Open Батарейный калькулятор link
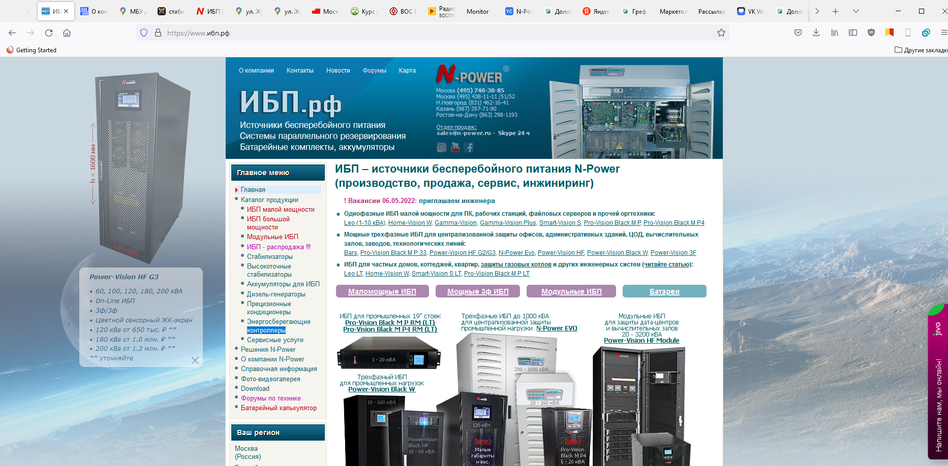This screenshot has height=466, width=948. pyautogui.click(x=279, y=408)
